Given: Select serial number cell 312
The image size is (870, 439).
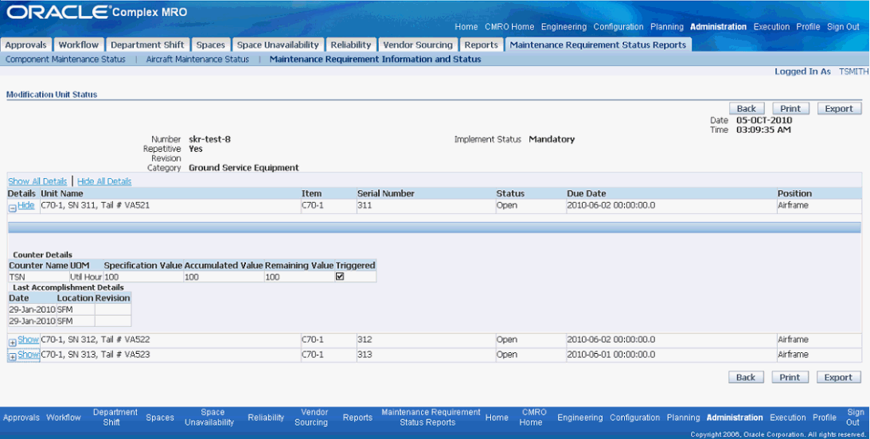Looking at the screenshot, I should click(x=365, y=340).
